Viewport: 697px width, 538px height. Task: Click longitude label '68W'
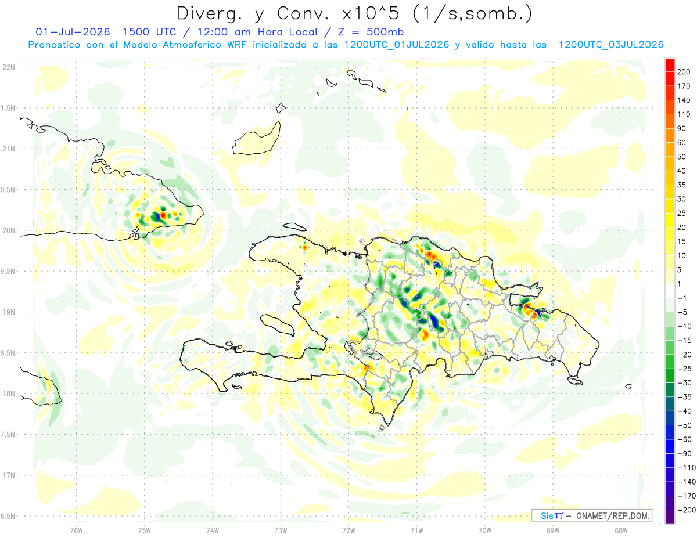(x=621, y=529)
